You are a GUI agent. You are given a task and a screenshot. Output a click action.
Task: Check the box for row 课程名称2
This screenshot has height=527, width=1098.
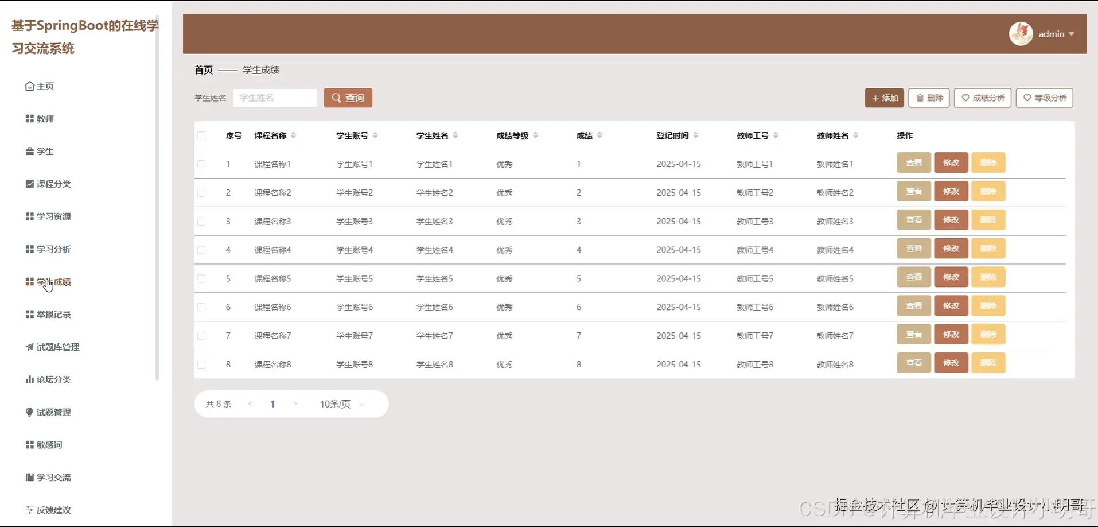click(201, 193)
